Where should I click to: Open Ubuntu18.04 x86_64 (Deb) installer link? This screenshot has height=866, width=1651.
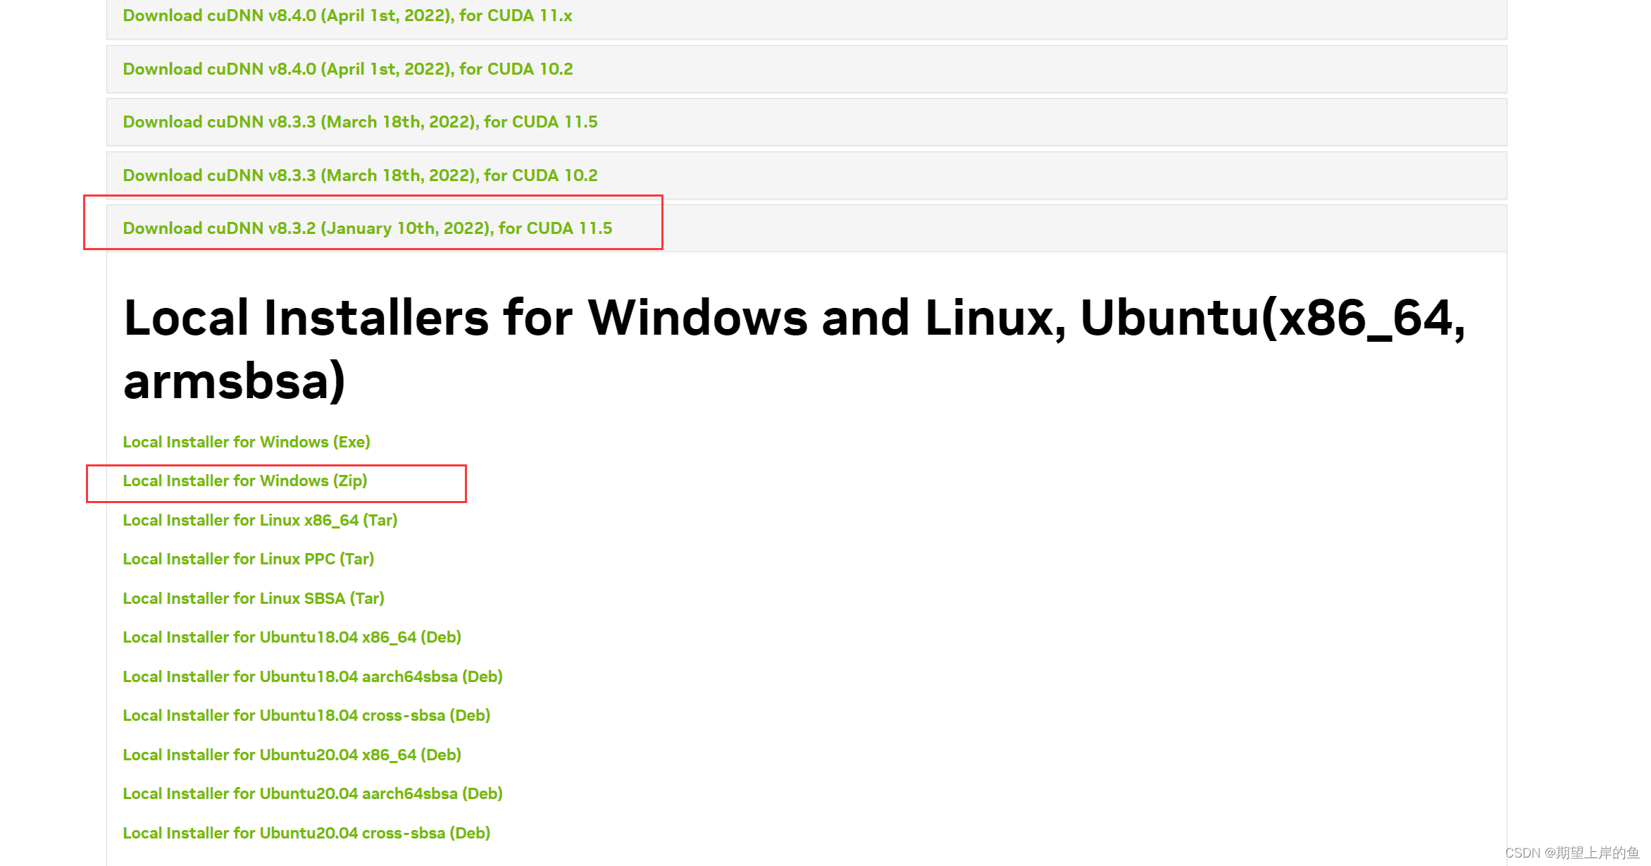(x=292, y=637)
